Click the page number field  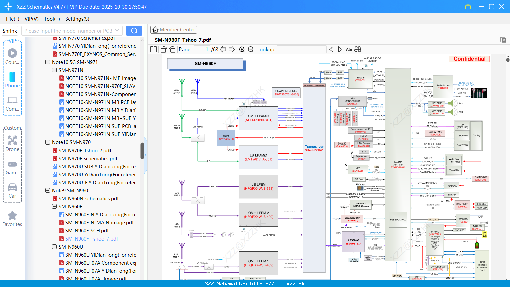(202, 50)
